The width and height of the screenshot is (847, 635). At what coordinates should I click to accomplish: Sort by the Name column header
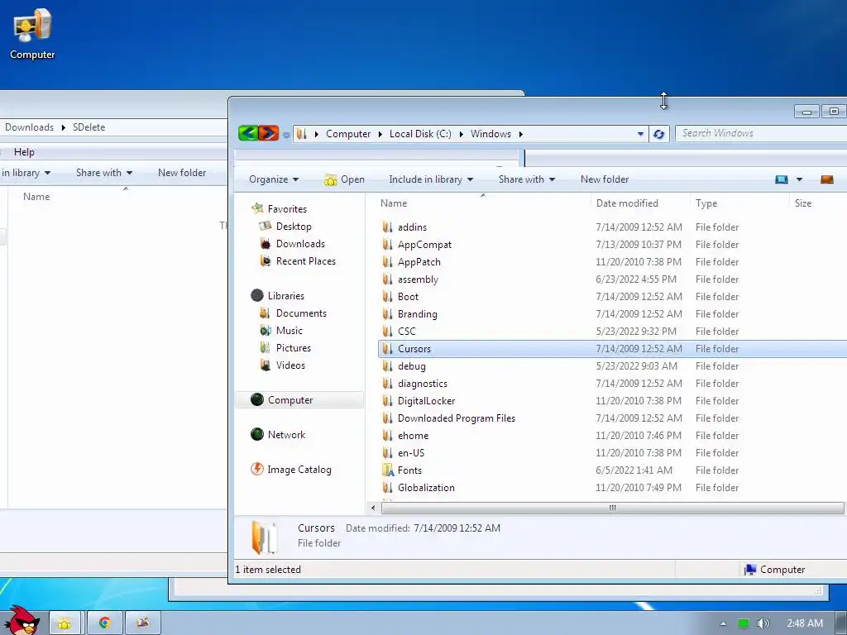pyautogui.click(x=483, y=203)
